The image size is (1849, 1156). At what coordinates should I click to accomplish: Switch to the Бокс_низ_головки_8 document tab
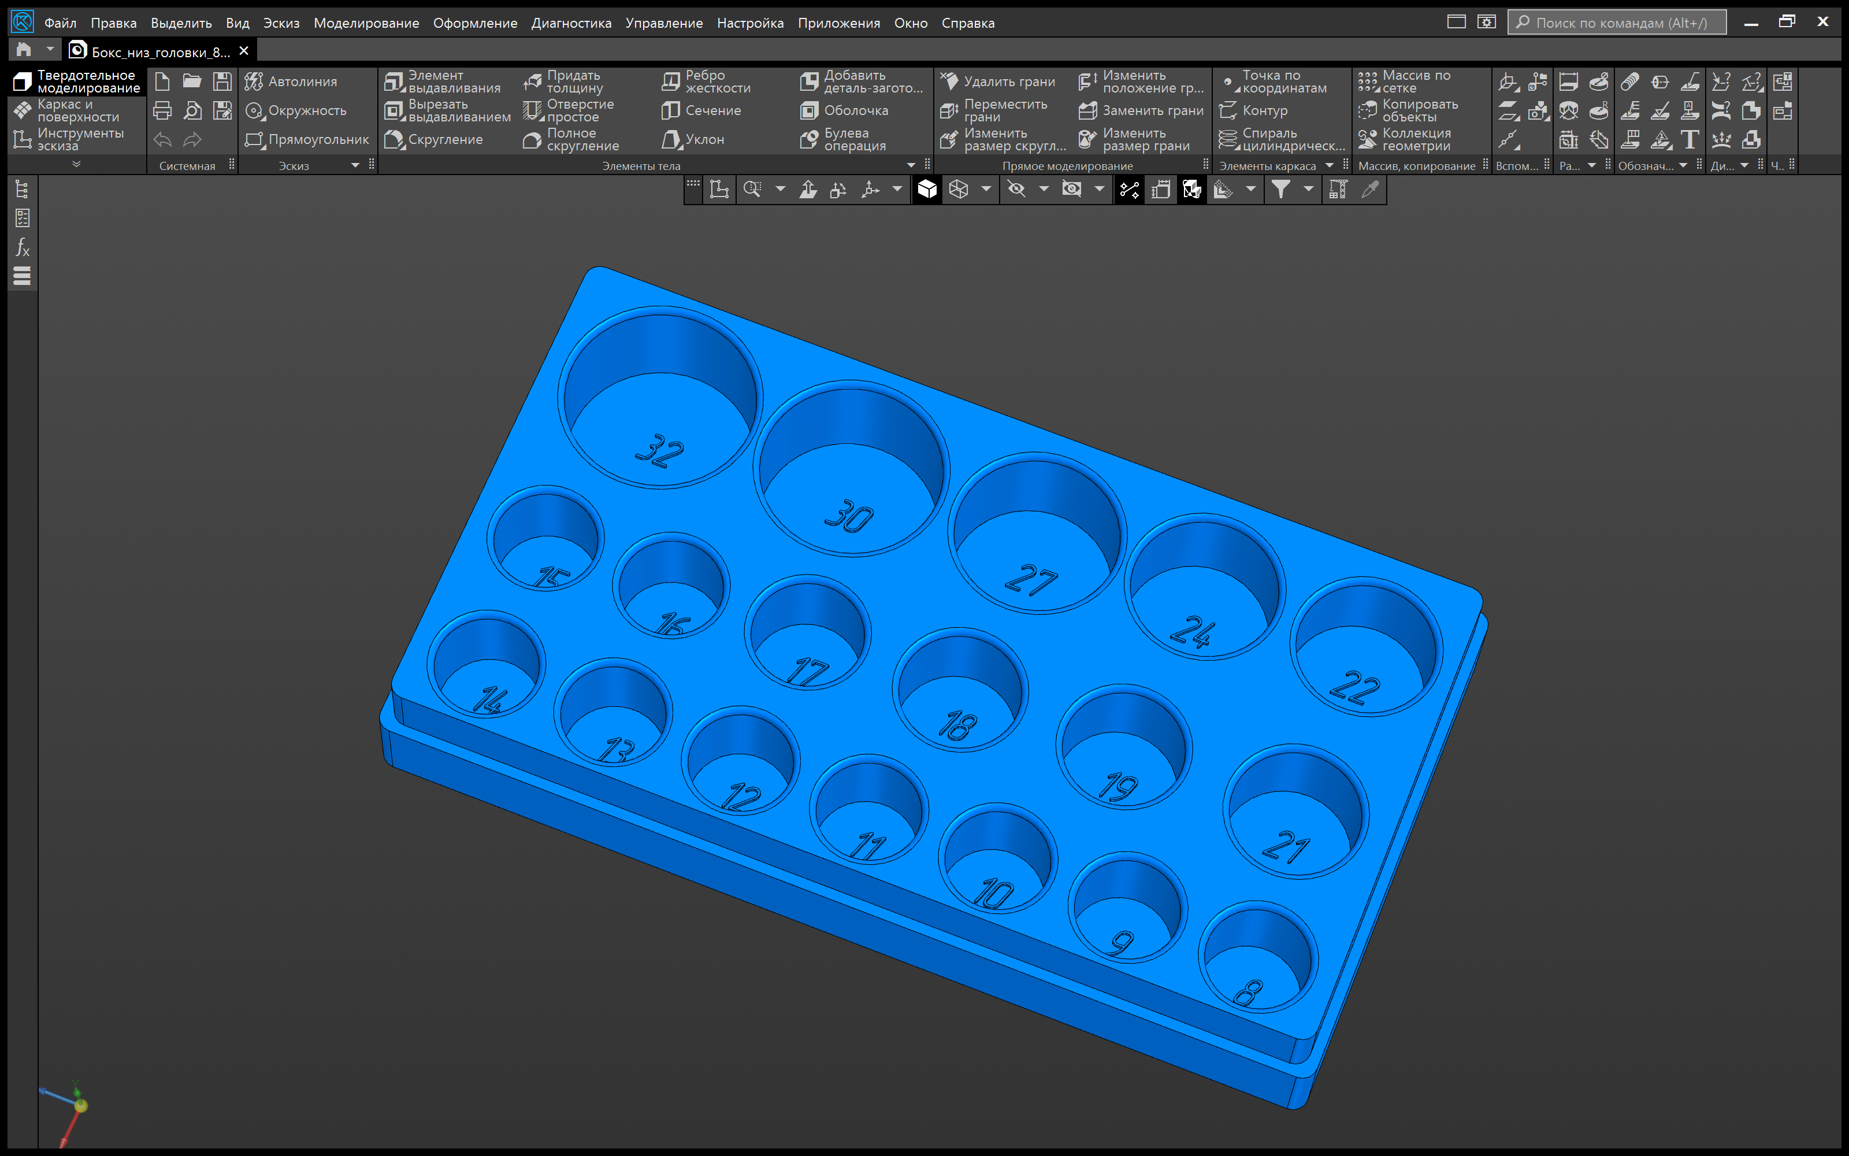pyautogui.click(x=159, y=50)
